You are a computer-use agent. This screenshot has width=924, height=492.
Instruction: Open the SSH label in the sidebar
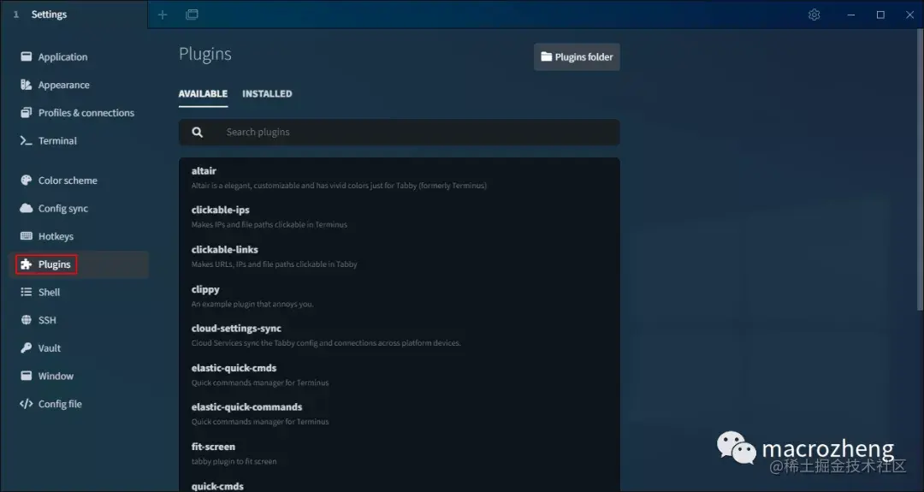47,320
